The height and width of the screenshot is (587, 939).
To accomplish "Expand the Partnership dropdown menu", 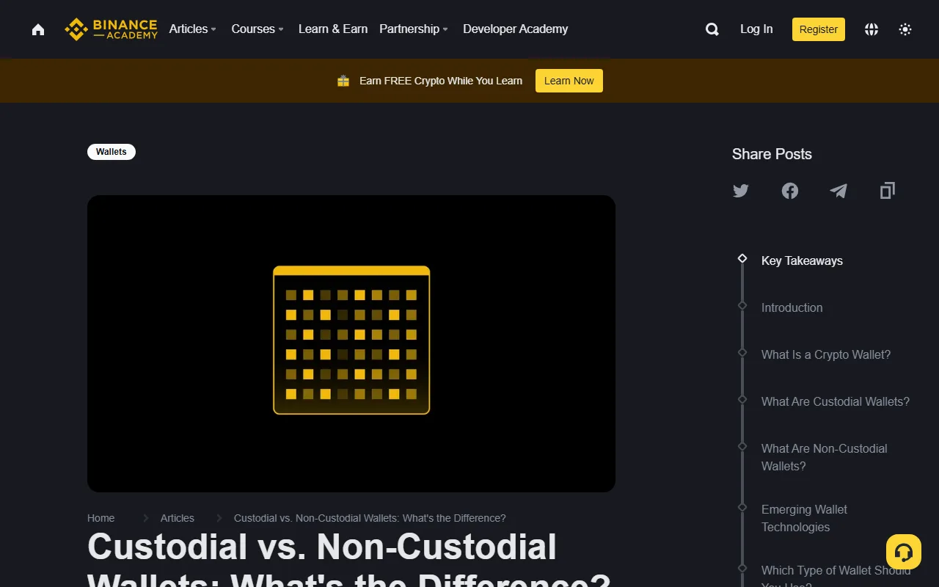I will click(414, 29).
